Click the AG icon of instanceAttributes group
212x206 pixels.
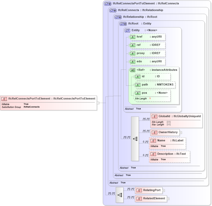pos(133,70)
